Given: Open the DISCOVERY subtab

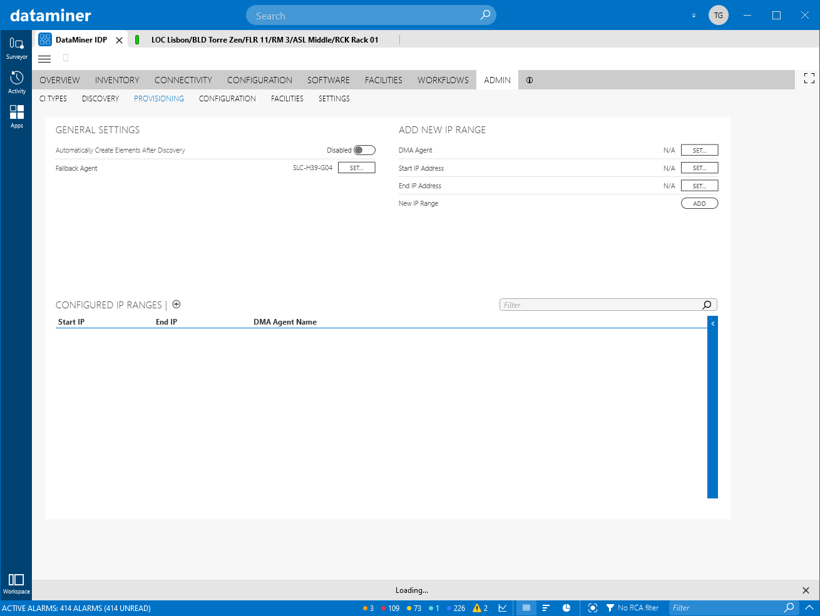Looking at the screenshot, I should tap(100, 99).
